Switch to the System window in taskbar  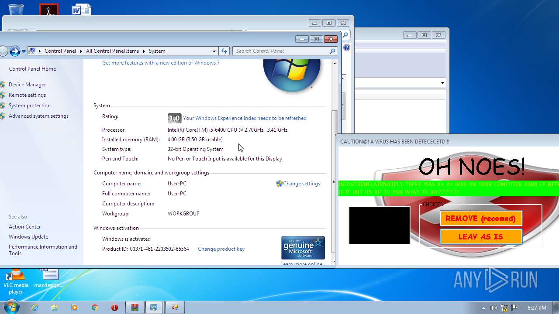(x=154, y=307)
